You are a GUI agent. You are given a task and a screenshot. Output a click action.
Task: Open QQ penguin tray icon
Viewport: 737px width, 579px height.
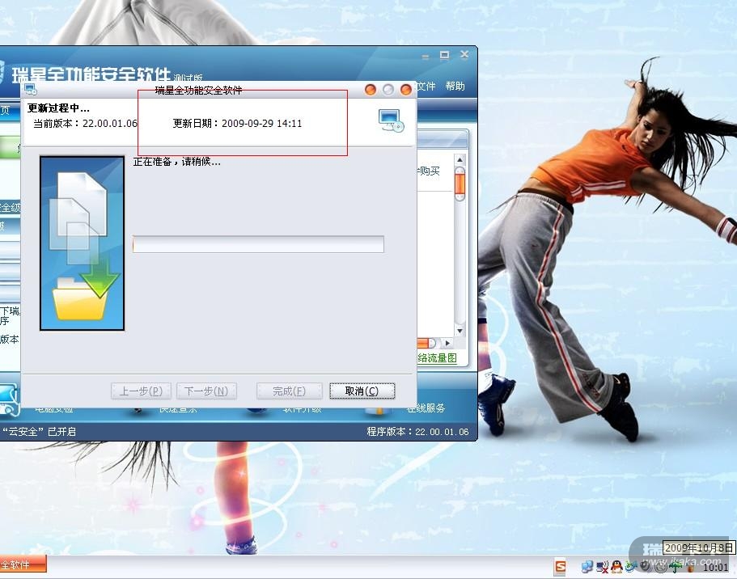[616, 567]
